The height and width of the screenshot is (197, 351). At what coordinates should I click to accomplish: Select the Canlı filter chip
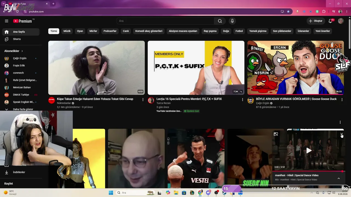coord(126,31)
